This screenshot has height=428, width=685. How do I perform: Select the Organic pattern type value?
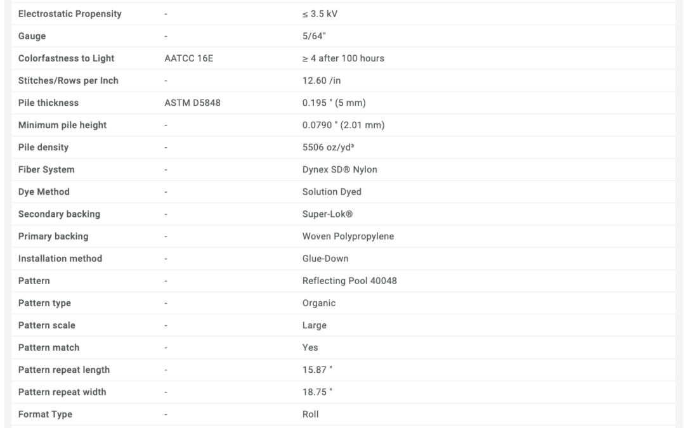click(319, 304)
